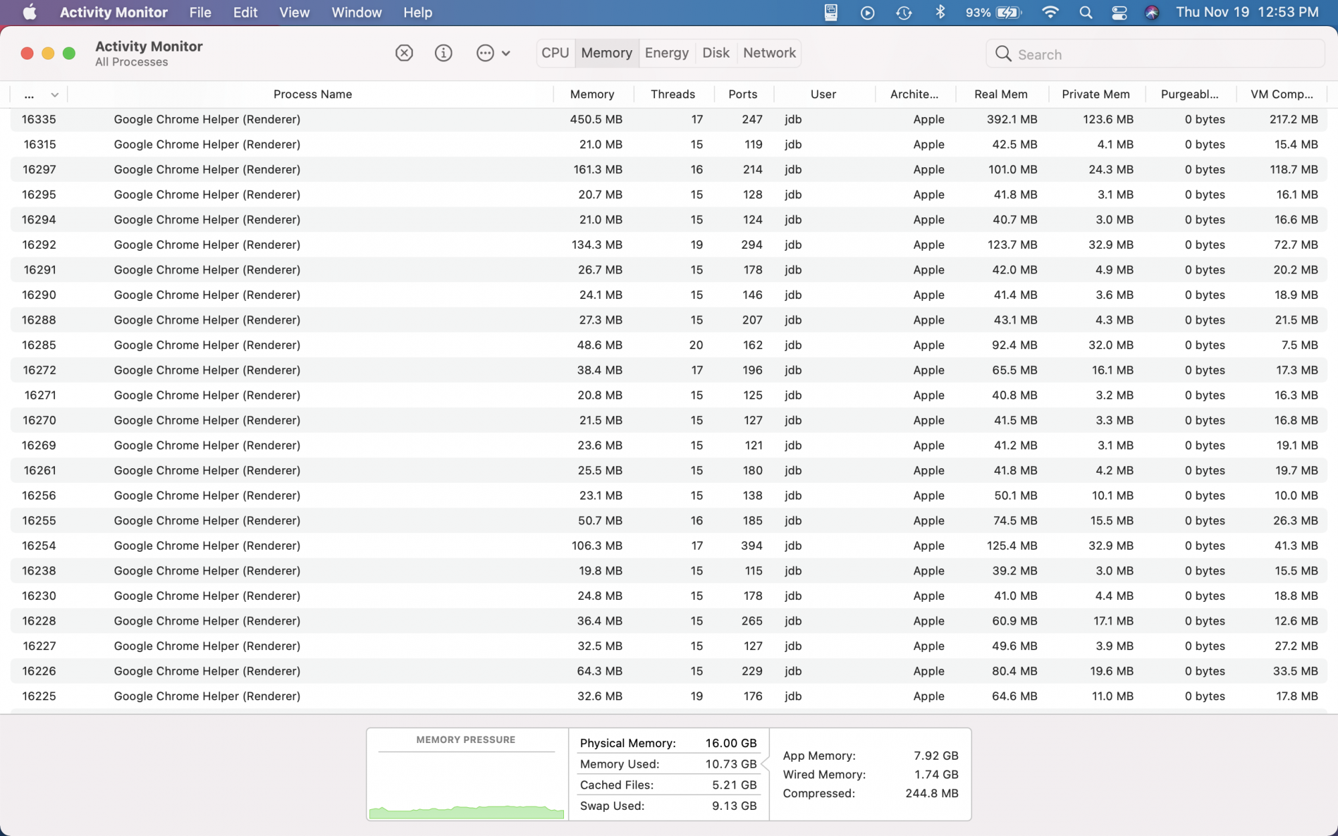This screenshot has width=1338, height=836.
Task: Toggle sort order on PID column chevron
Action: (55, 95)
